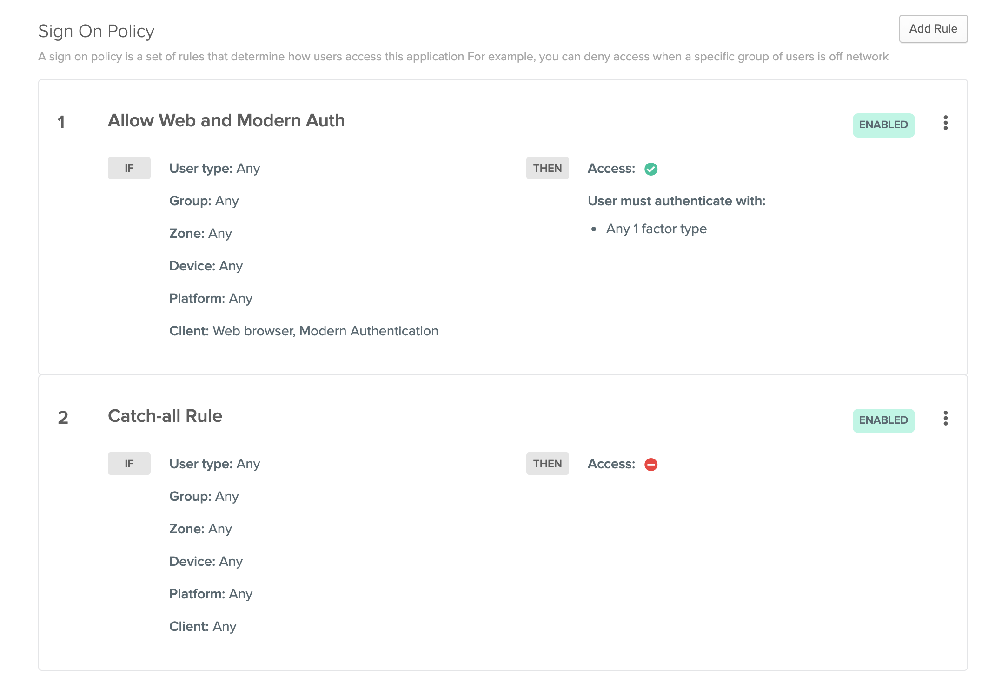Click Any 1 factor type bullet
995x695 pixels.
[656, 229]
